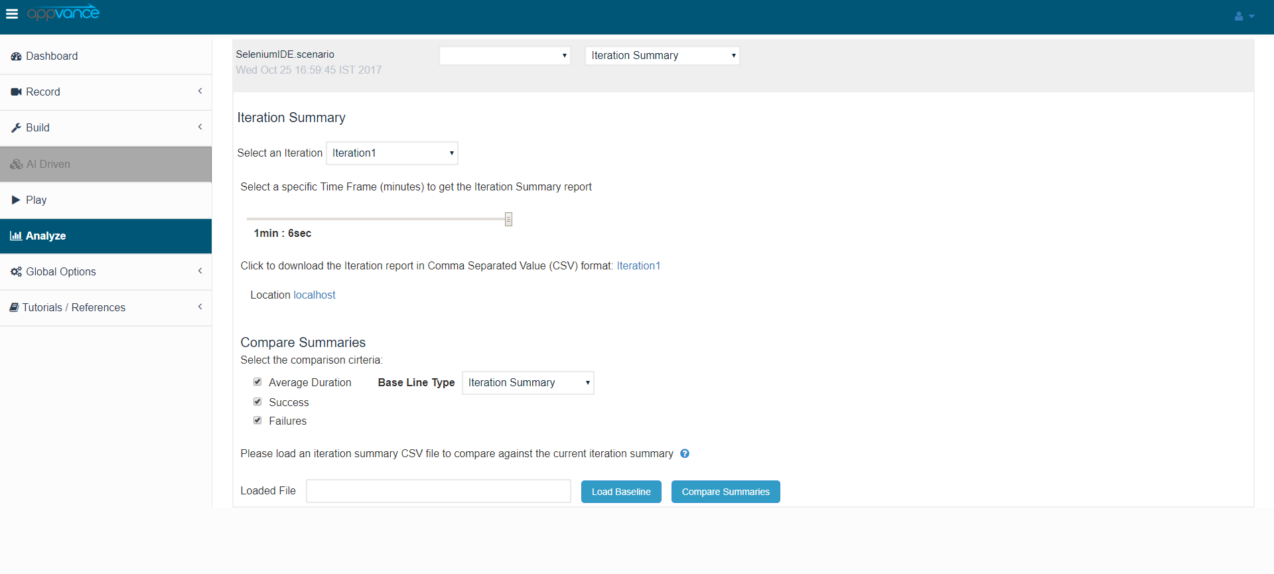Screen dimensions: 1274x574
Task: Expand the Global Options chevron
Action: click(x=200, y=271)
